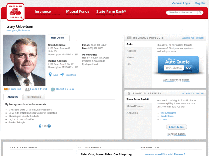Viewport: 209px width, 156px height.
Task: Select the Mutual Funds services tab
Action: [x=138, y=106]
